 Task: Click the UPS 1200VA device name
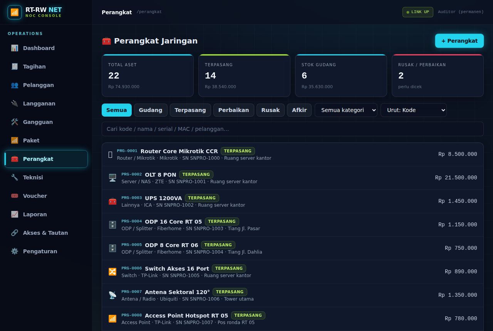point(163,198)
